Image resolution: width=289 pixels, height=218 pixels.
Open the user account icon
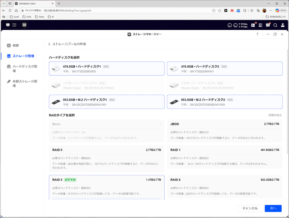[x=282, y=25]
